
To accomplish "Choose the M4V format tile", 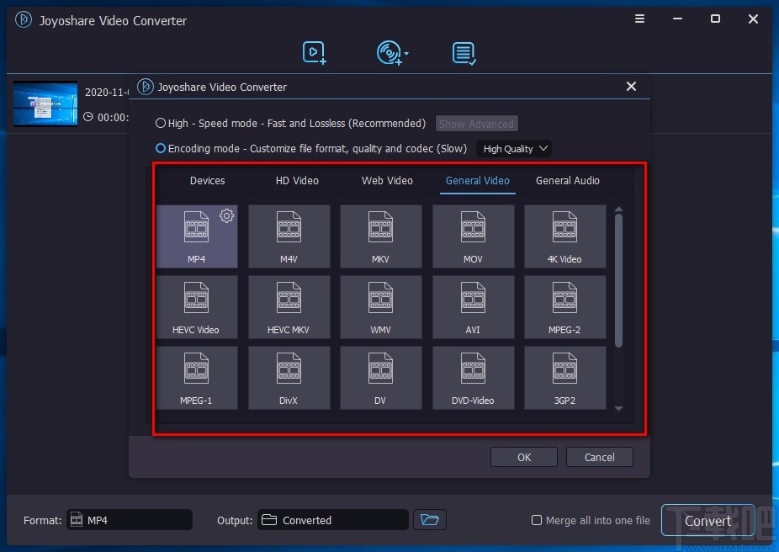I will pos(289,236).
